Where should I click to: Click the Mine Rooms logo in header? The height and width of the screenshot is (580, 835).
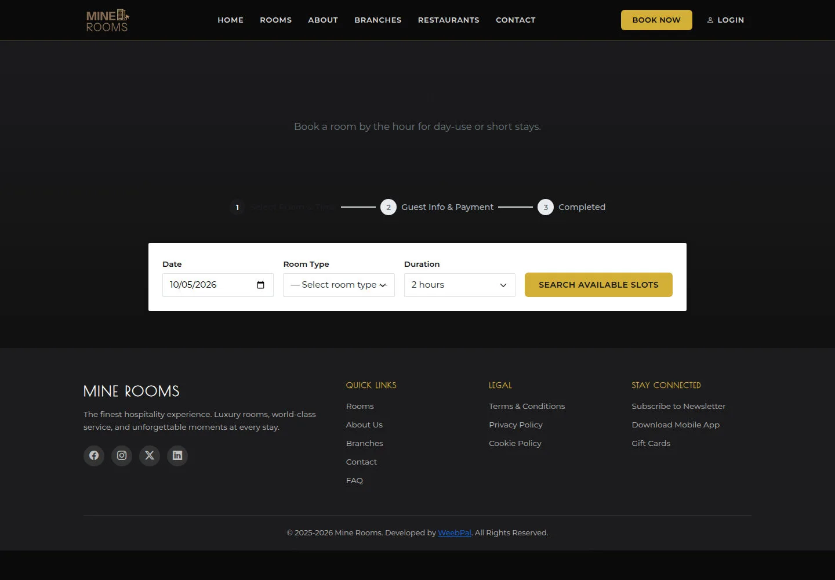(107, 20)
